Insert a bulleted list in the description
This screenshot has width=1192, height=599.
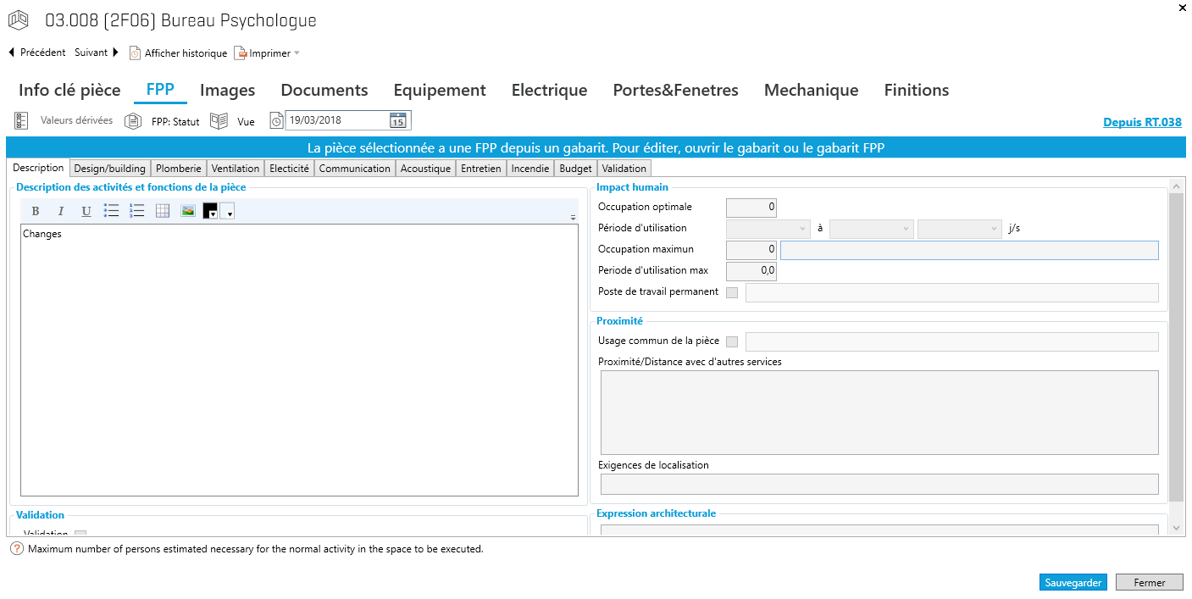tap(112, 211)
